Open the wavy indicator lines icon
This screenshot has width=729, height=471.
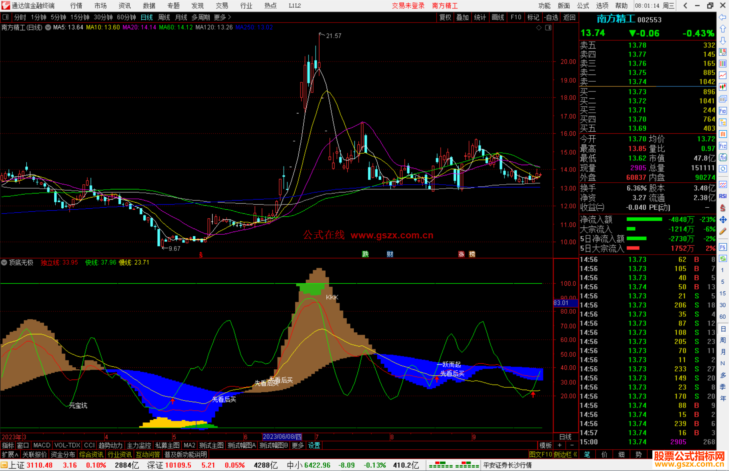[x=723, y=184]
